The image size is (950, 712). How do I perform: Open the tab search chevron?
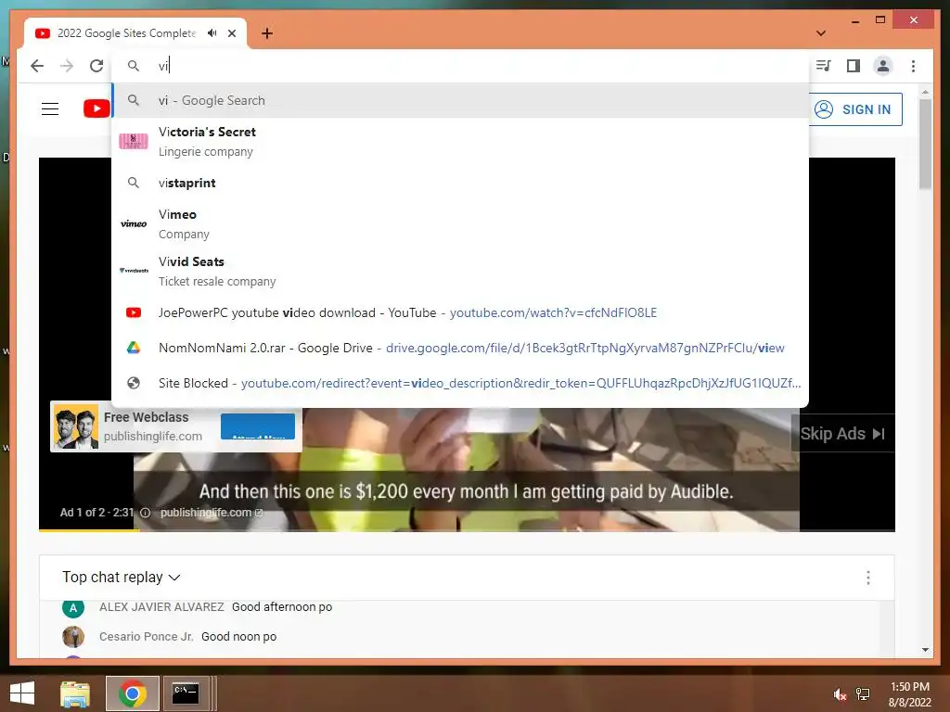tap(821, 33)
